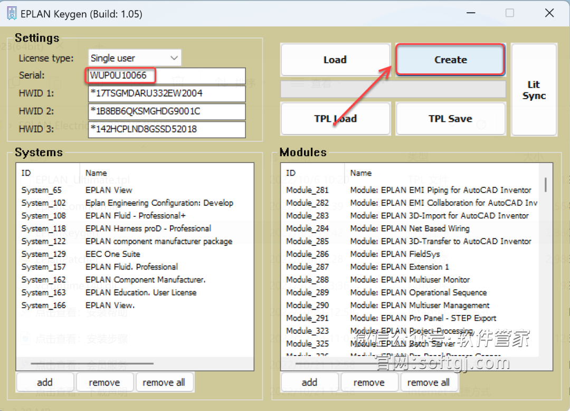Select System_163 EPLAN Education. User License row

[135, 292]
